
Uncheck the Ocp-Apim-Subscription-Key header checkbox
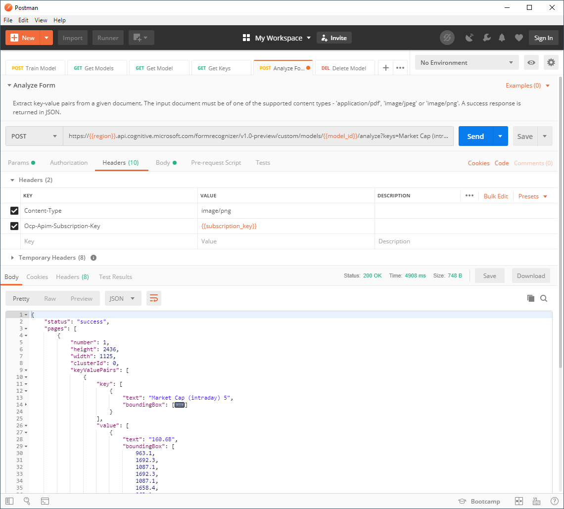14,226
